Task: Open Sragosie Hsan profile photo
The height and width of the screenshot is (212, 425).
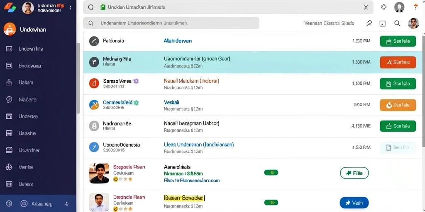Action: (99, 173)
